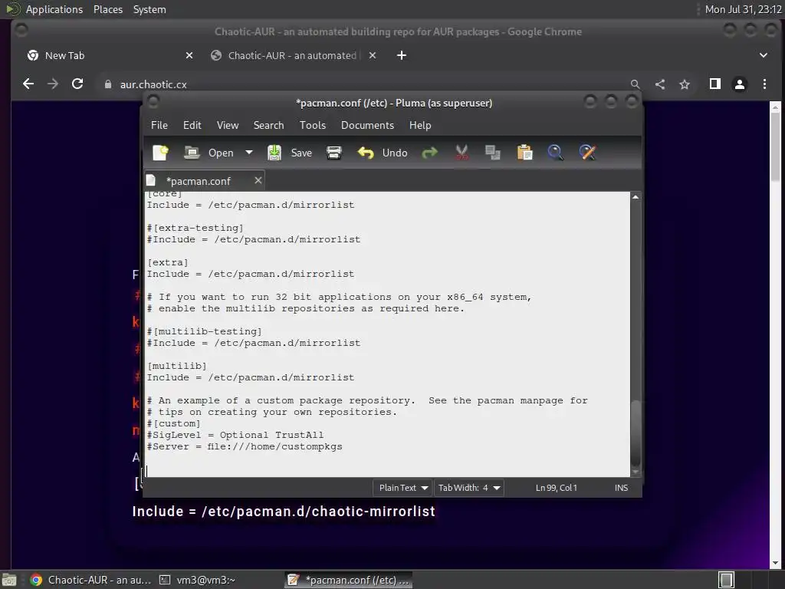This screenshot has height=589, width=785.
Task: Open the System menu in the panel
Action: [x=149, y=9]
